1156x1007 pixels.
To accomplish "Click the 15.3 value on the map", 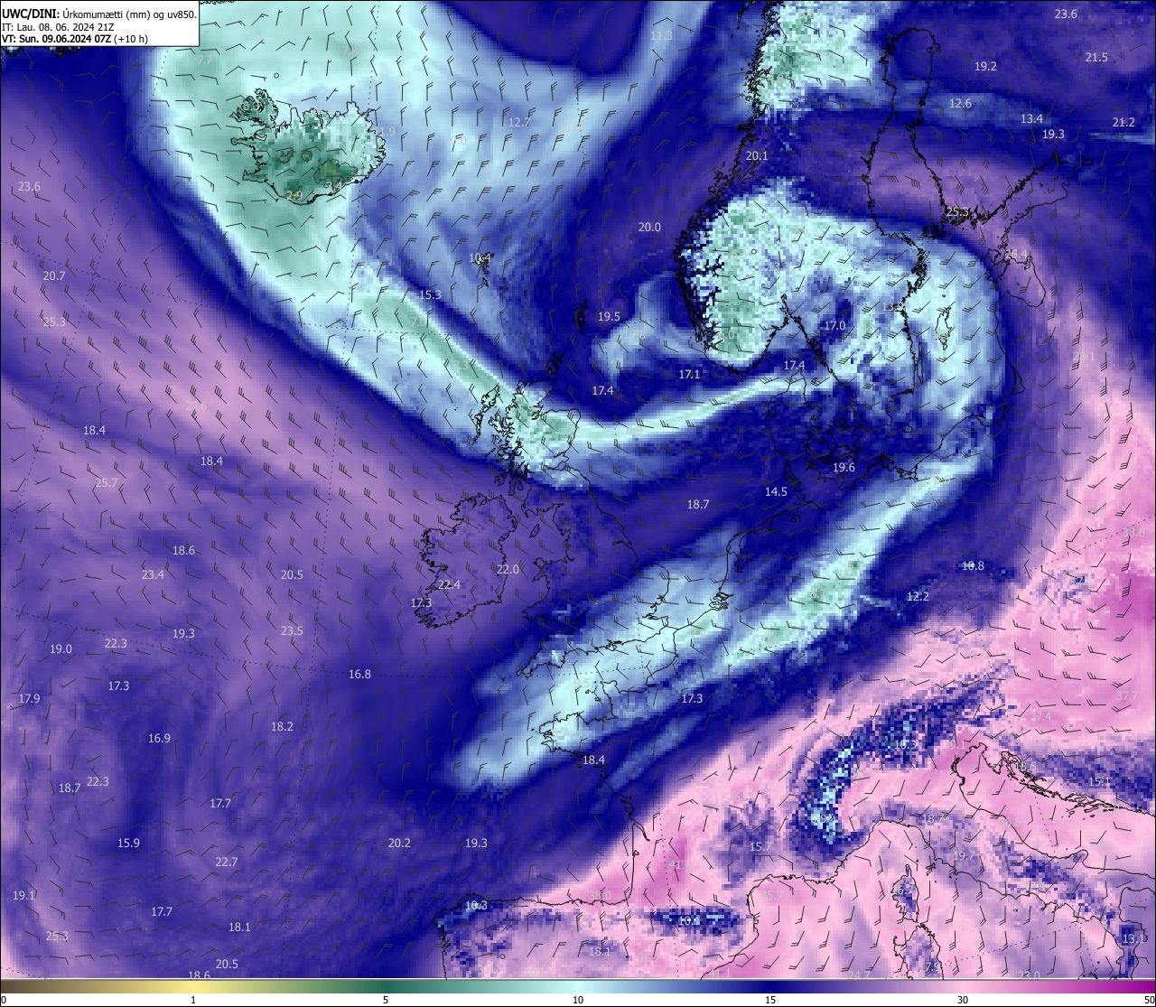I will coord(430,294).
